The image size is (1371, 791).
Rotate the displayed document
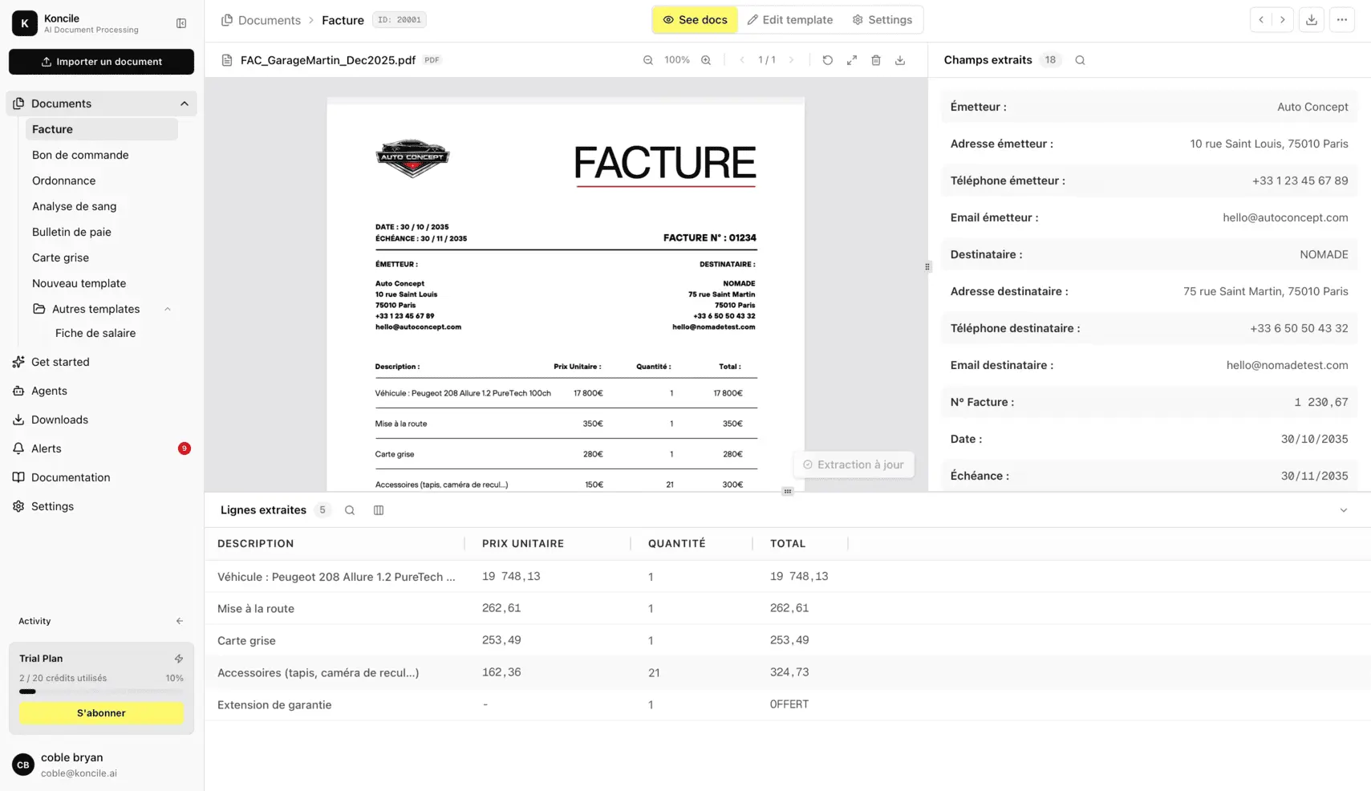pyautogui.click(x=827, y=59)
